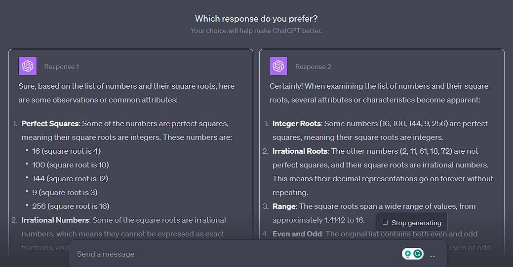Click the green Grammarly G icon
Screen dimensions: 513x267
[418, 254]
